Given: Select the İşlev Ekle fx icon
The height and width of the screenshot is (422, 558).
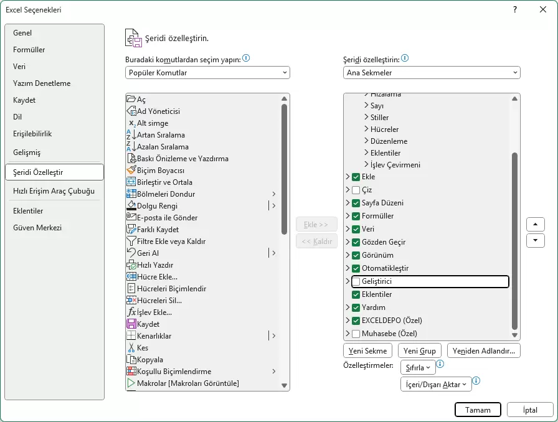Looking at the screenshot, I should coord(131,312).
